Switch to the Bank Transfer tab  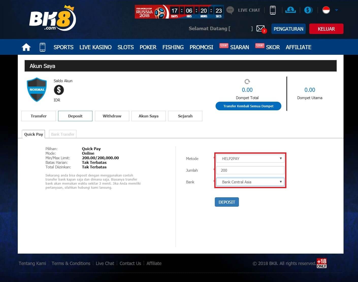pyautogui.click(x=62, y=134)
